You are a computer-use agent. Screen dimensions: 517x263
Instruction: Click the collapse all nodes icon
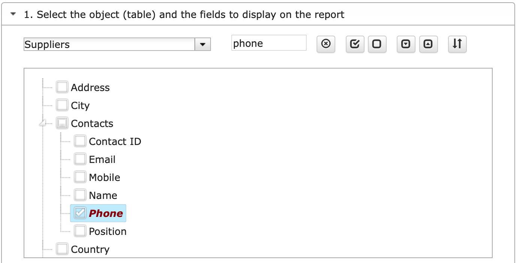tap(428, 44)
